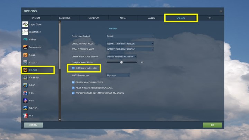Open Supercarrier module settings icon

(25, 47)
